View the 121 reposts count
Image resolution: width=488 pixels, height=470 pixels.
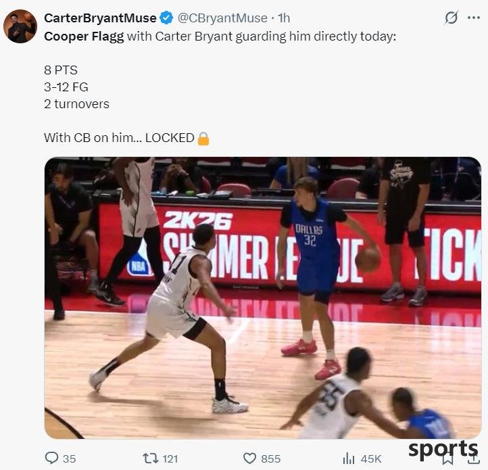(x=170, y=459)
